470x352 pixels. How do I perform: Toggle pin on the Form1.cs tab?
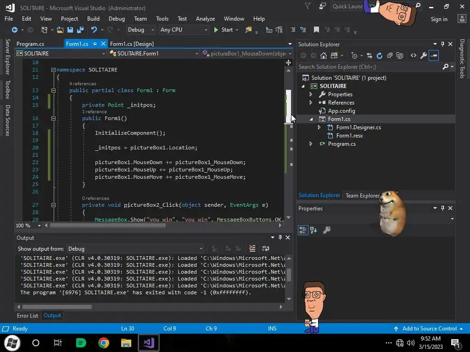click(95, 44)
